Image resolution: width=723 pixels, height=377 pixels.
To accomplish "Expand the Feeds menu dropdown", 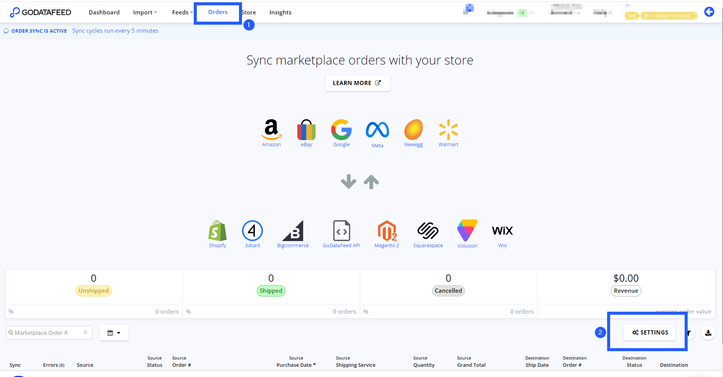I will click(182, 13).
